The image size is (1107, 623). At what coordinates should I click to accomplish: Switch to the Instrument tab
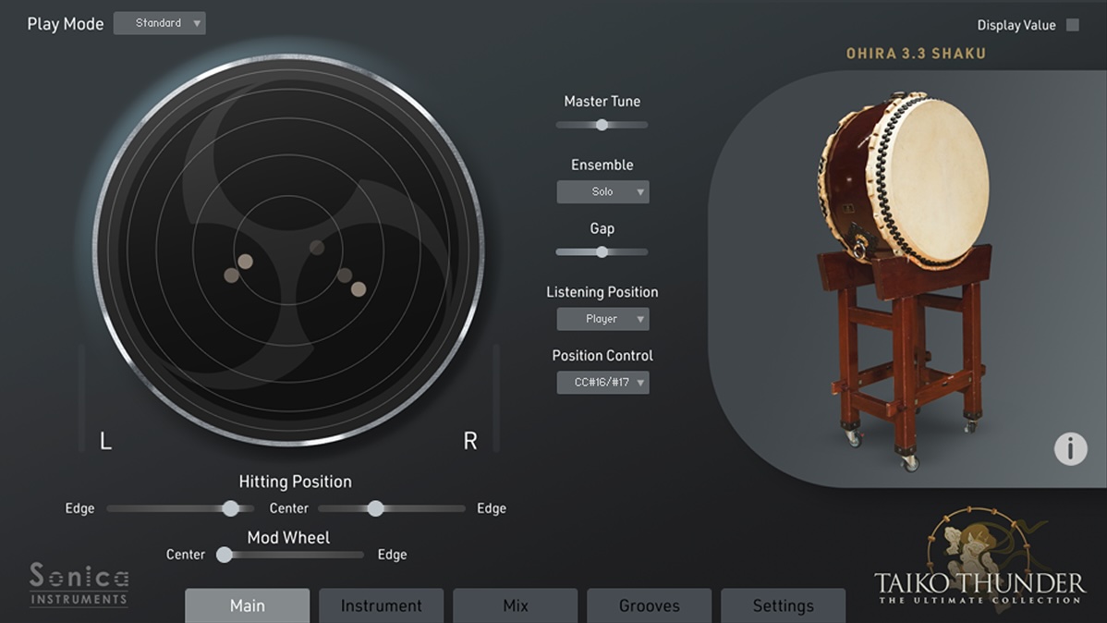[x=381, y=605]
